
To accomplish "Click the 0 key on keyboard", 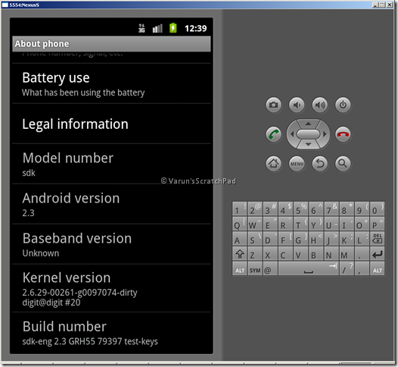I will (x=377, y=209).
